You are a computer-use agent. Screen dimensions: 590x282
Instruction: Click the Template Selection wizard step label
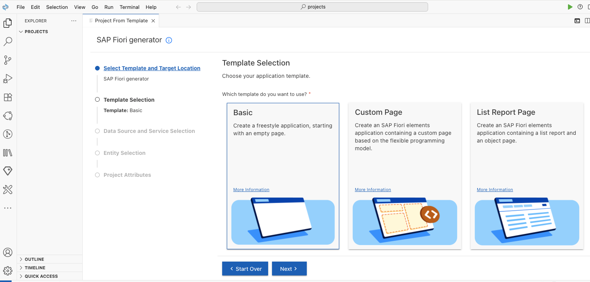(129, 100)
